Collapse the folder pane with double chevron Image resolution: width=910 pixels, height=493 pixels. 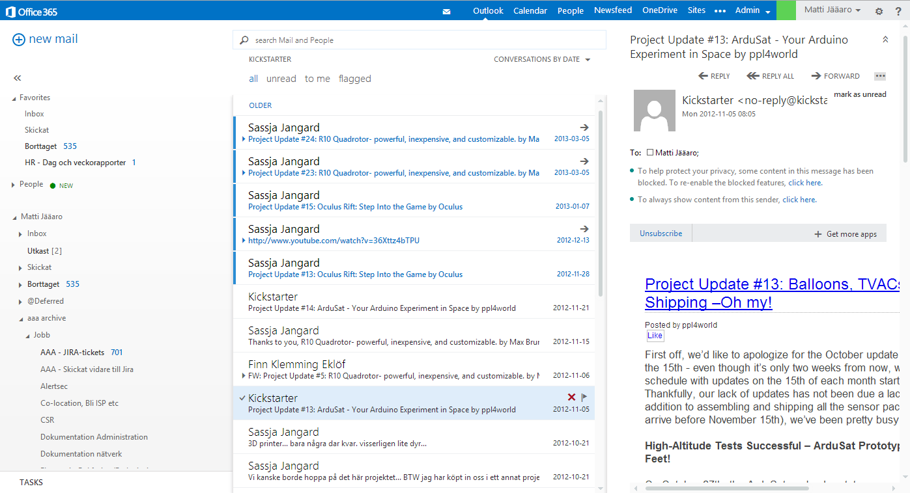(18, 78)
